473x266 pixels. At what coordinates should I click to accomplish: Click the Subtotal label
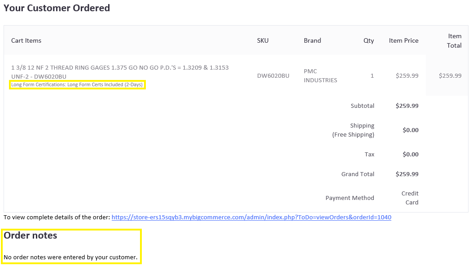coord(363,106)
